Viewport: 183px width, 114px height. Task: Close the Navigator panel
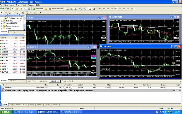(x=25, y=15)
